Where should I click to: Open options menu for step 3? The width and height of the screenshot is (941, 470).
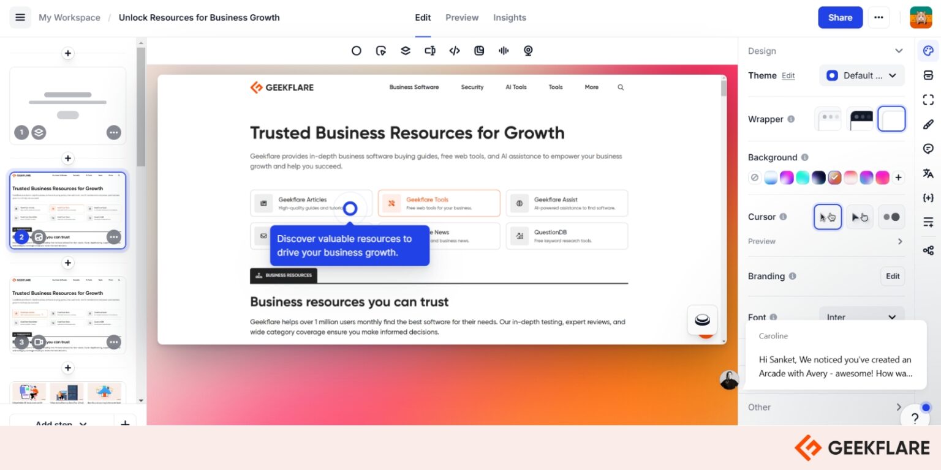(114, 341)
